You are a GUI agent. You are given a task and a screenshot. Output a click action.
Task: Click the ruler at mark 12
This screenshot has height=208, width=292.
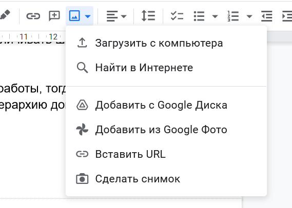pyautogui.click(x=53, y=37)
